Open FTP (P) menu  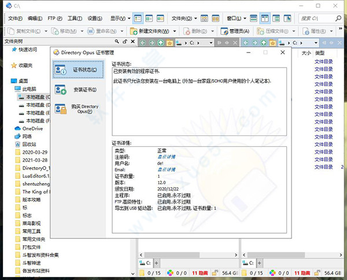click(55, 19)
